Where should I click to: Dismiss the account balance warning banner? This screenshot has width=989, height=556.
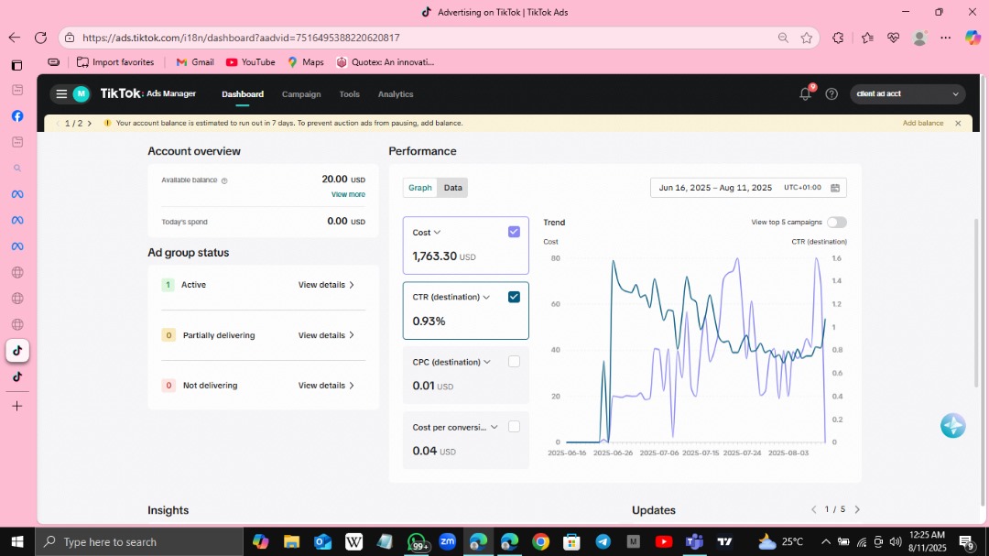[x=958, y=123]
